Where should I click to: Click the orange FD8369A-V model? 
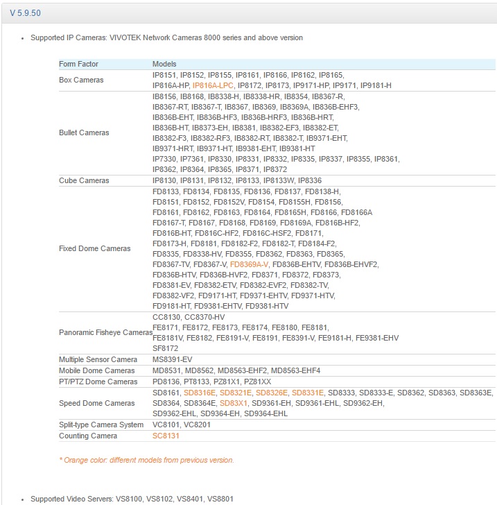click(x=249, y=265)
